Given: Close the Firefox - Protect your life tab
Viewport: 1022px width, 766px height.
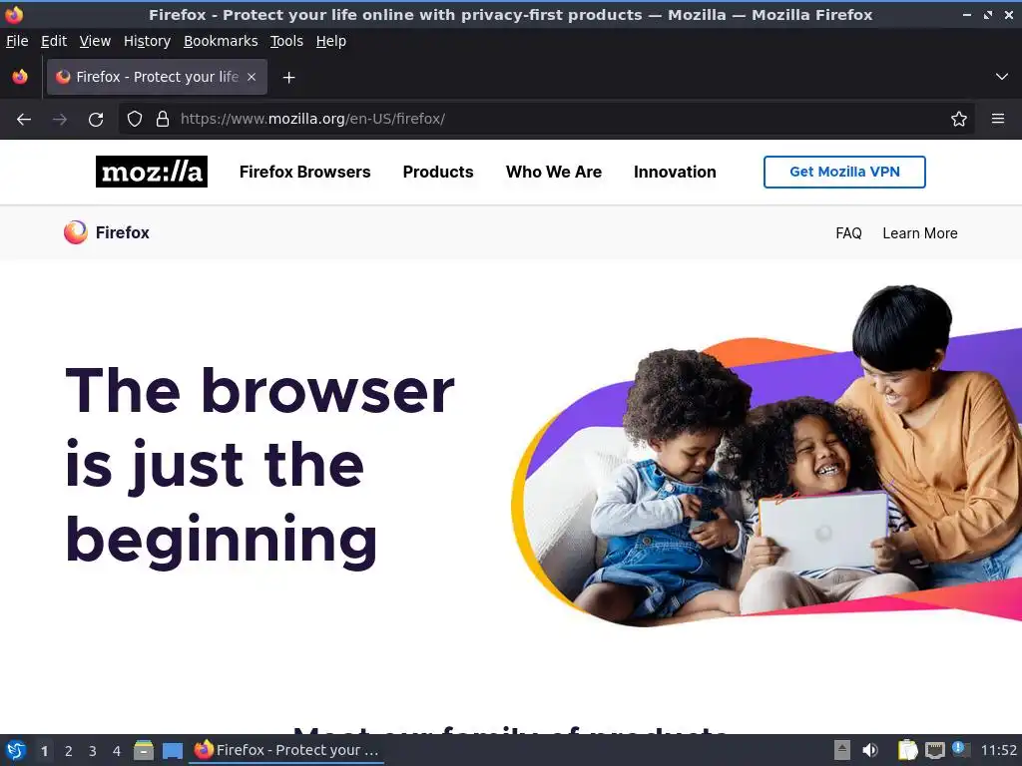Looking at the screenshot, I should [252, 77].
